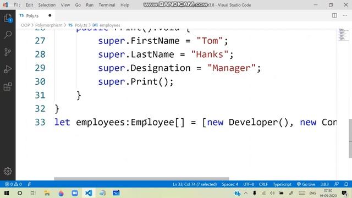
Task: Change indentation via Spaces: 4
Action: click(230, 184)
